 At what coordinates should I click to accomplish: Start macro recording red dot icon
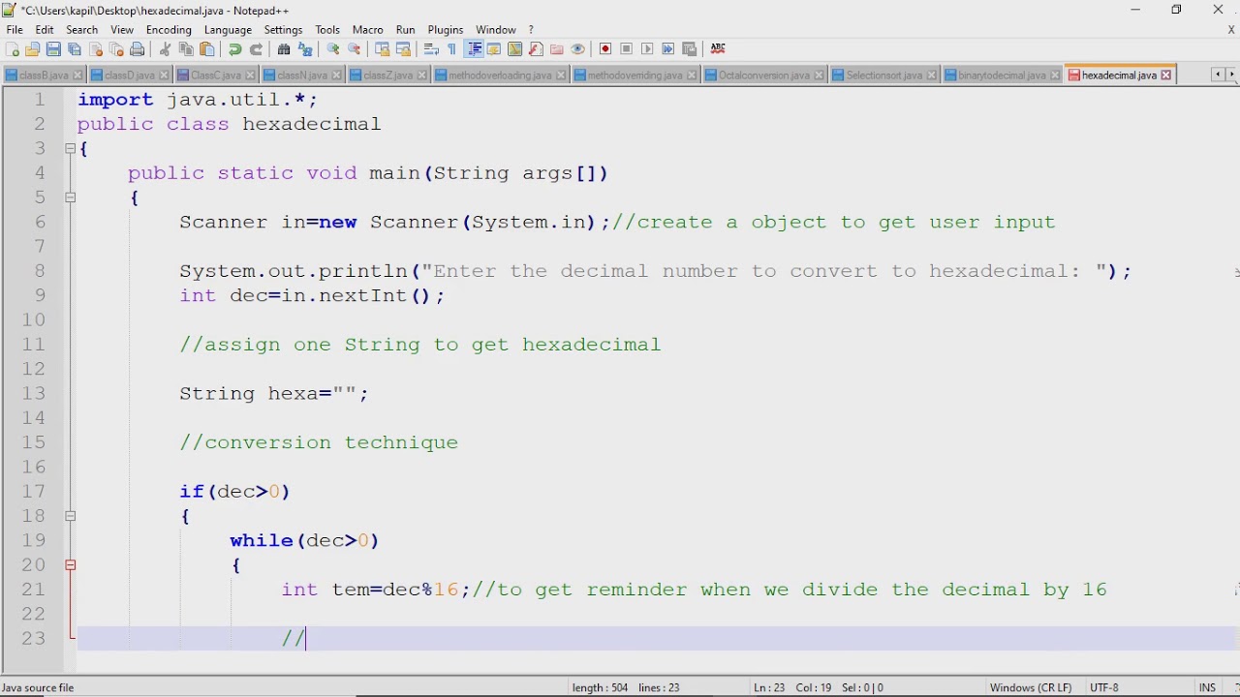point(605,49)
